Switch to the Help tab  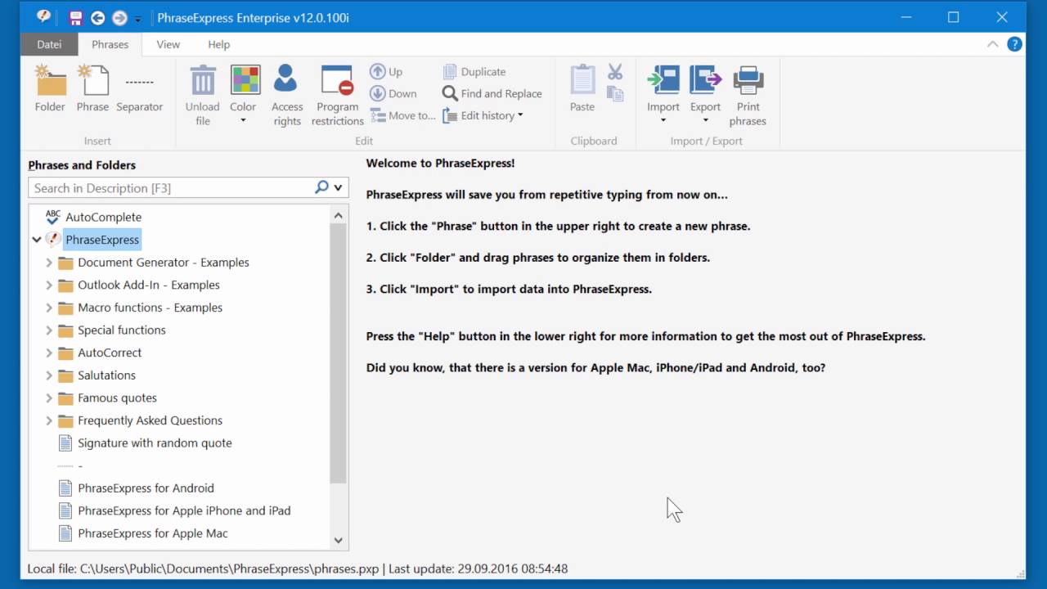click(218, 45)
